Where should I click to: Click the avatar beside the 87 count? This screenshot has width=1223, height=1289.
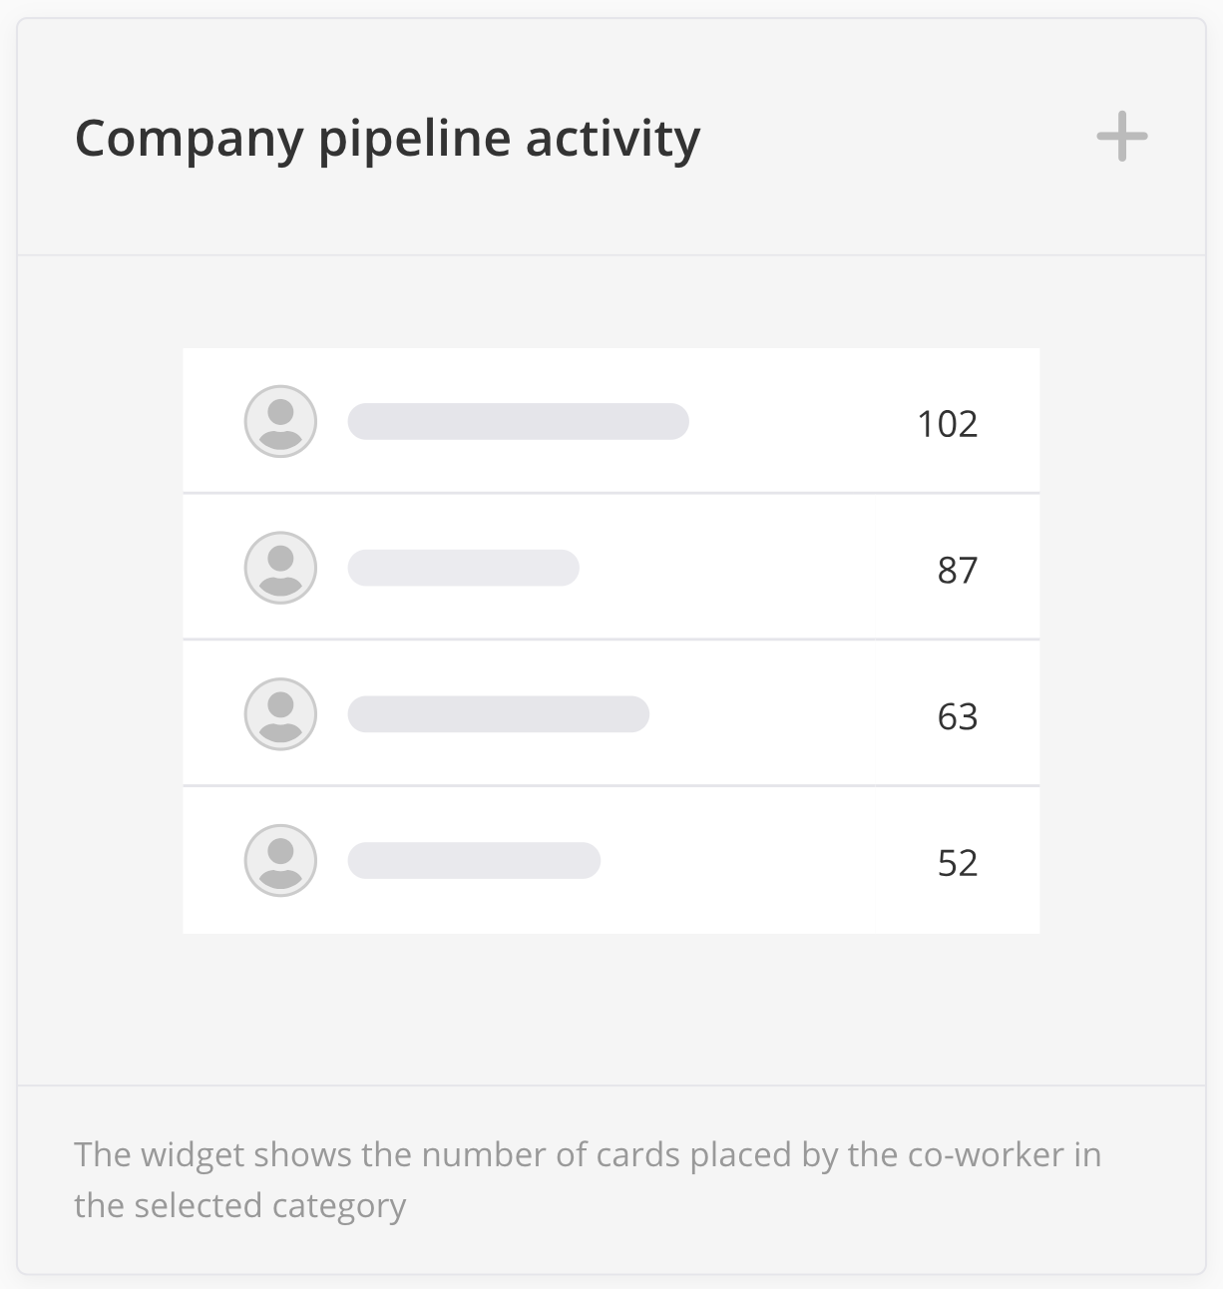click(280, 568)
